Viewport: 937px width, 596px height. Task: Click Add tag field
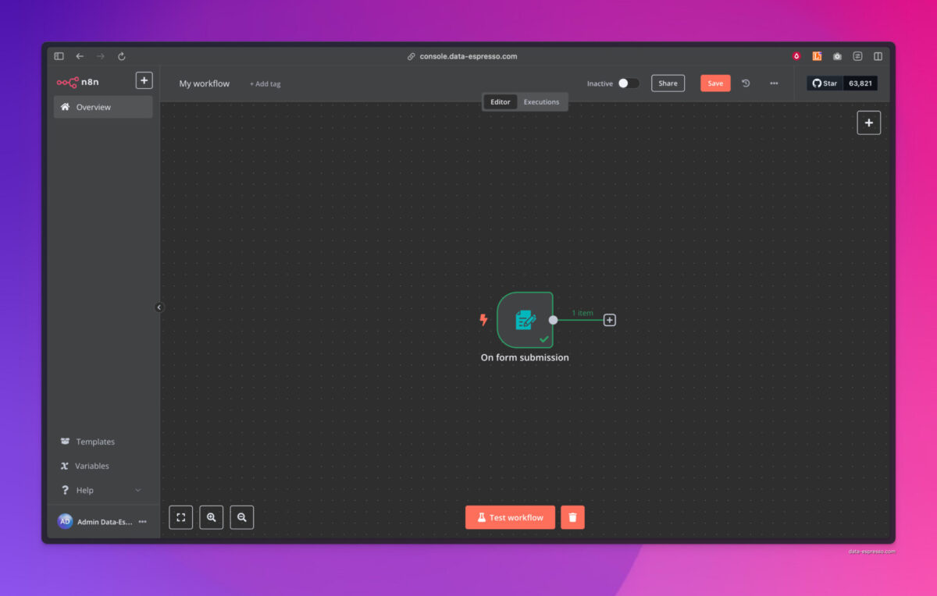pyautogui.click(x=265, y=84)
